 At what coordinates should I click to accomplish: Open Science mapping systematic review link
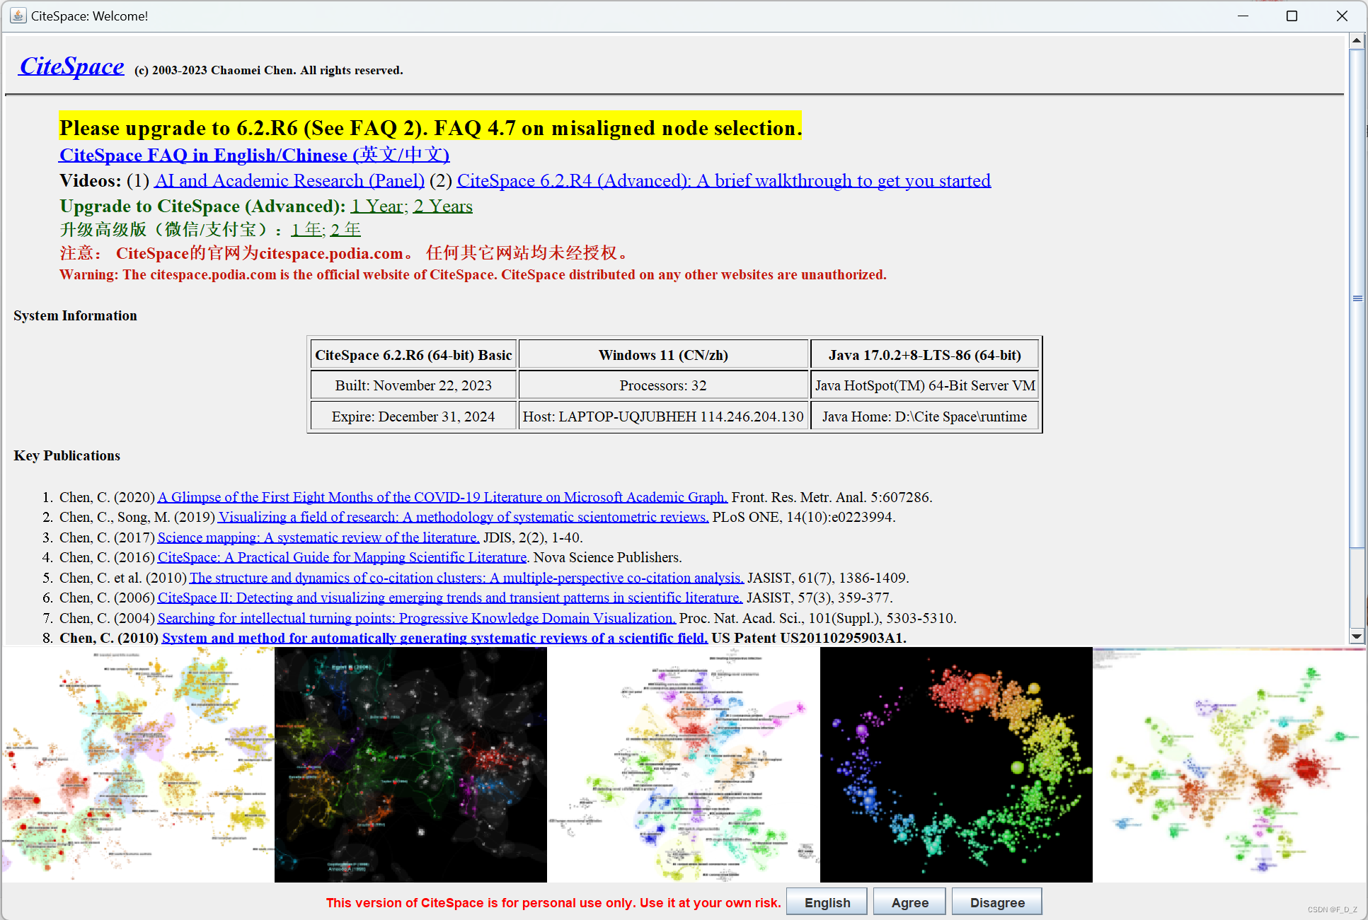click(318, 537)
